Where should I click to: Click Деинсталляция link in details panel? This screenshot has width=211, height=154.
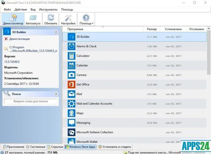point(19,39)
